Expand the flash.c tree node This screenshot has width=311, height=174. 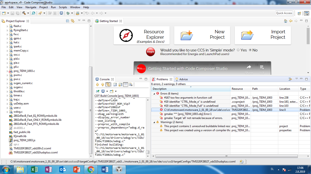pyautogui.click(x=7, y=26)
